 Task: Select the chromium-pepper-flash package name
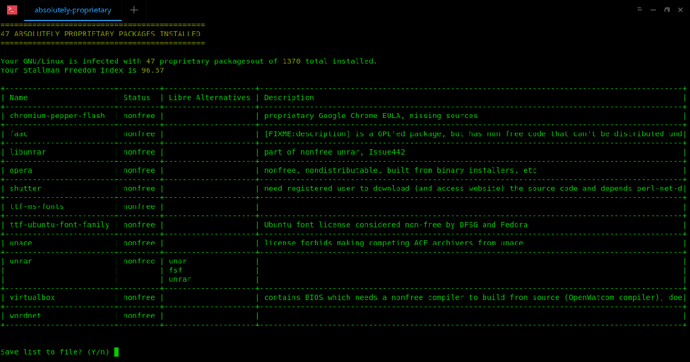[57, 116]
